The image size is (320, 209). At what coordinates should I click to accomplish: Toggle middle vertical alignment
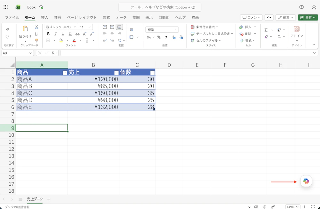(x=112, y=27)
